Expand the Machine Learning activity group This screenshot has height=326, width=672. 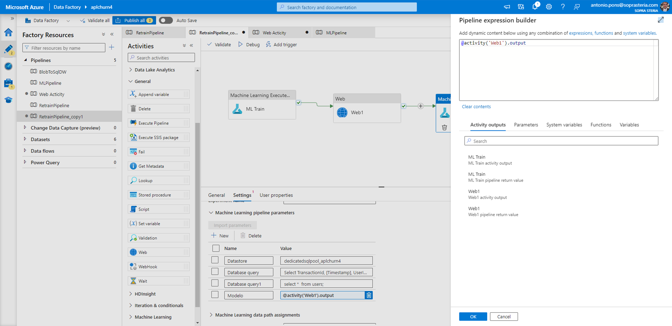[x=131, y=317]
